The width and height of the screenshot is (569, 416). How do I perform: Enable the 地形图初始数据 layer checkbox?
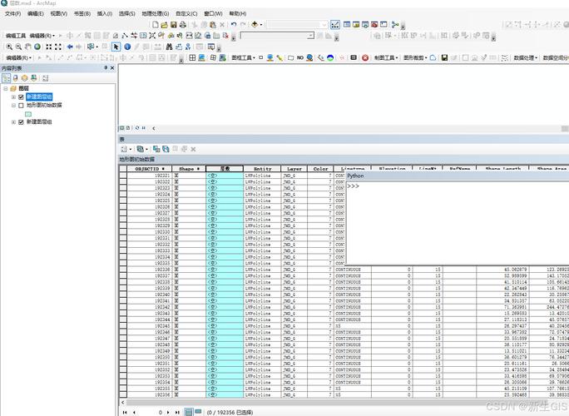[21, 106]
